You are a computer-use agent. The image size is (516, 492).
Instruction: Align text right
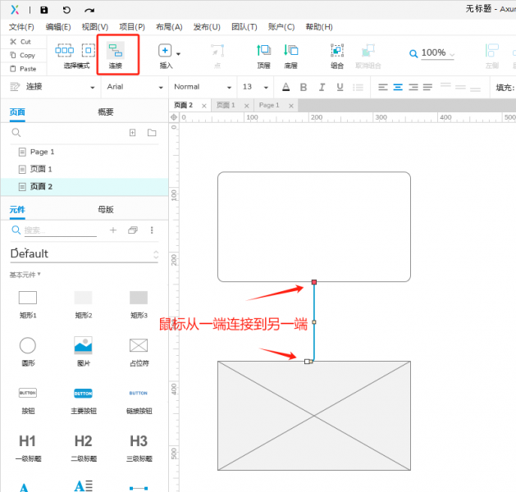(413, 87)
